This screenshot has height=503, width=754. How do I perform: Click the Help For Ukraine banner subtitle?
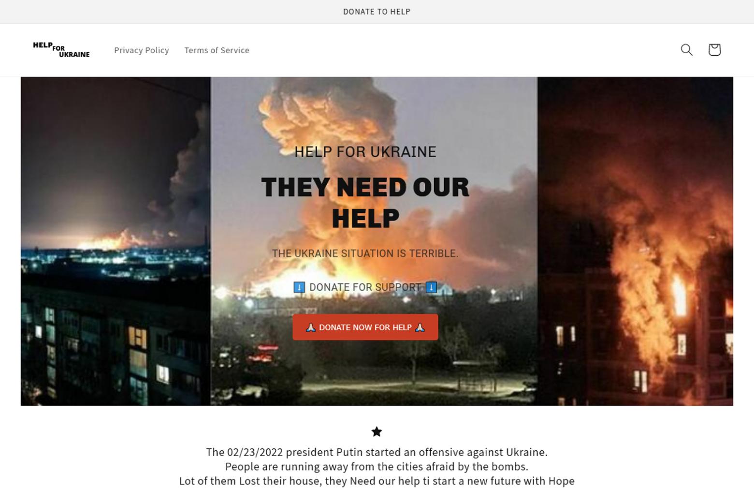pos(365,152)
